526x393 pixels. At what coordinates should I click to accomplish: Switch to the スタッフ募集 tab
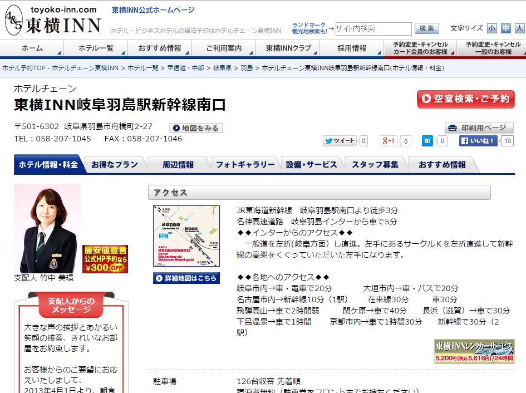tap(375, 164)
